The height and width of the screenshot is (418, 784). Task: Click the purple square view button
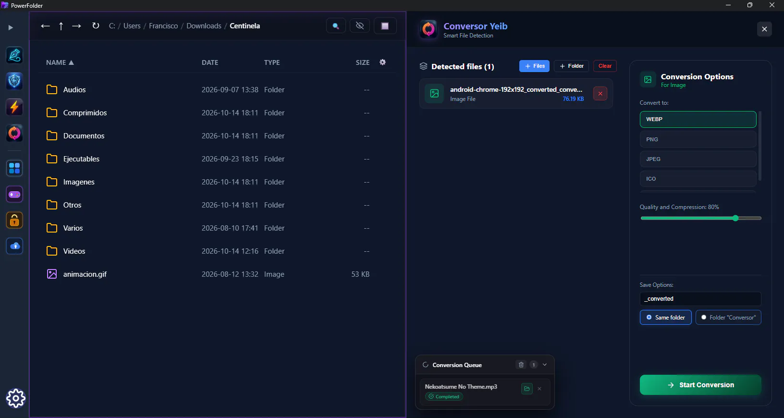[385, 26]
